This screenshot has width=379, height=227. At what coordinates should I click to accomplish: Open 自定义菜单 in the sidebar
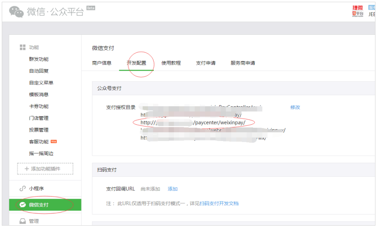click(41, 83)
